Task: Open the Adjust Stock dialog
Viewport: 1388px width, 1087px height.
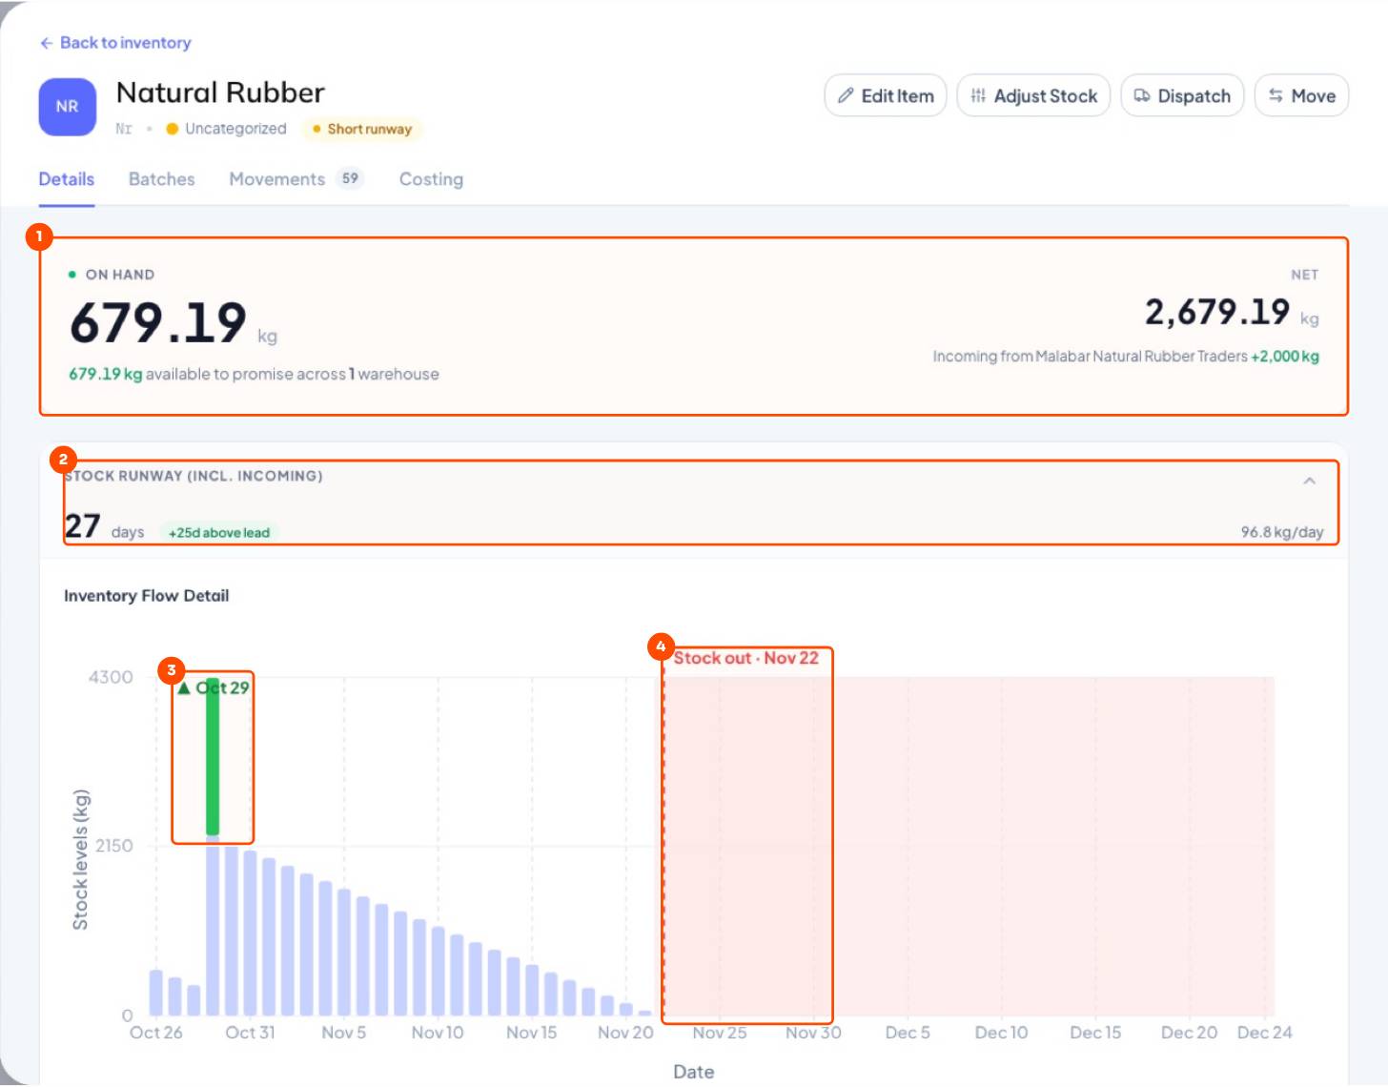Action: (1033, 95)
